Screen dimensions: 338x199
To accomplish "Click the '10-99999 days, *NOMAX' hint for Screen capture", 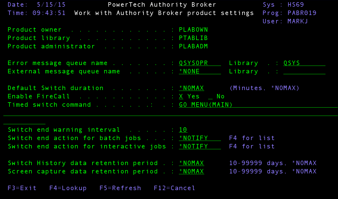I will pyautogui.click(x=273, y=171).
